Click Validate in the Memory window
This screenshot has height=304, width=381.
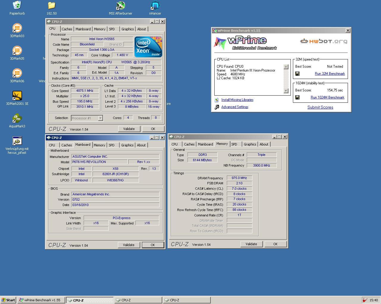(251, 244)
